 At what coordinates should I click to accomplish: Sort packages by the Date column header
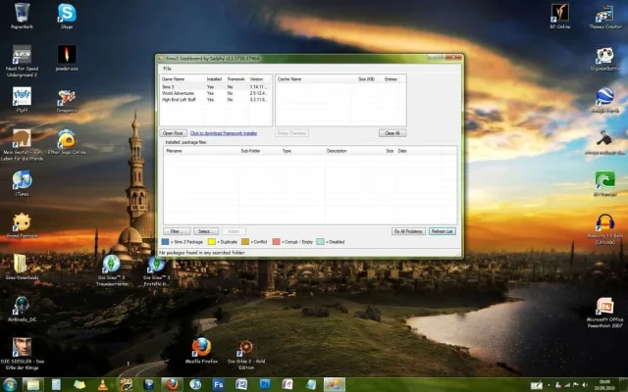(418, 151)
